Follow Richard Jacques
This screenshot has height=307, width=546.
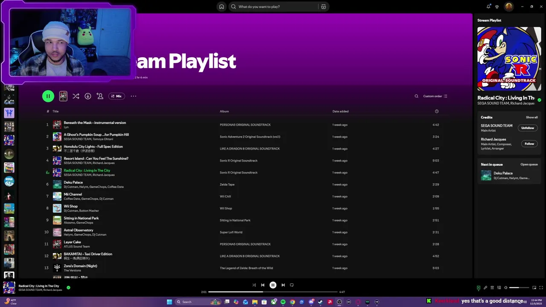pyautogui.click(x=529, y=144)
